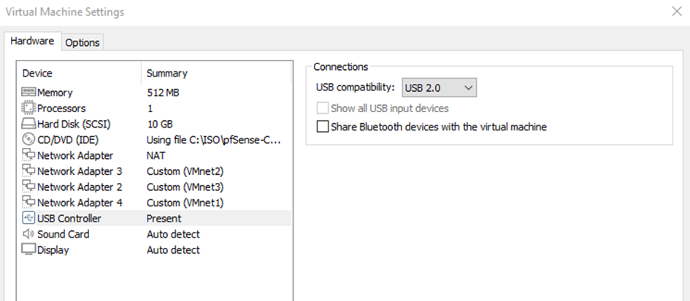Select Network Adapter 2 row

click(x=154, y=187)
